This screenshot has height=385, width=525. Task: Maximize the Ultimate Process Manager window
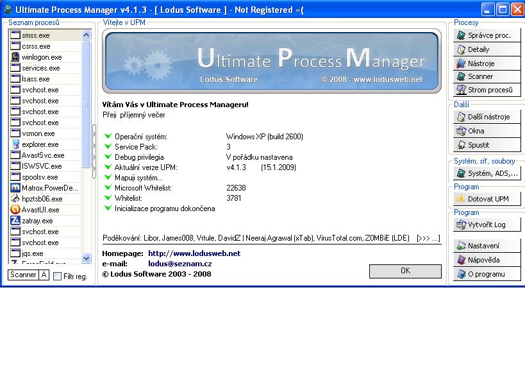[x=503, y=10]
